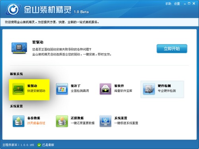The height and width of the screenshot is (149, 199).
Task: Open the green 装驱动 driver install icon
Action: 18,89
